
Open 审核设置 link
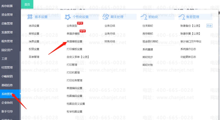[34, 33]
